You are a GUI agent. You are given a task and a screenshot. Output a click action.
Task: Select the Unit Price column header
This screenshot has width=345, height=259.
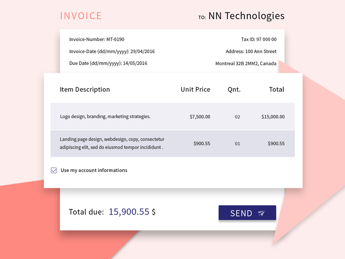(x=195, y=89)
